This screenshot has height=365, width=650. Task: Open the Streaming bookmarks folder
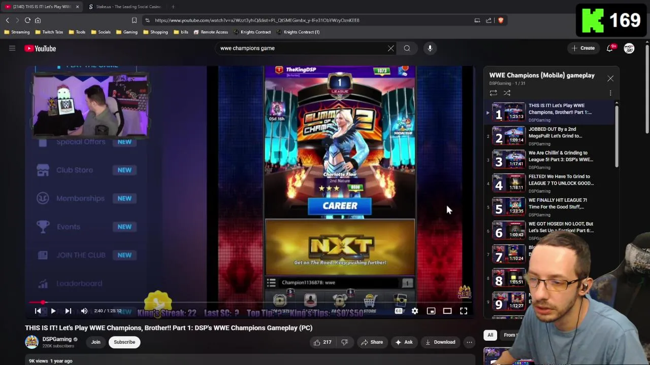17,32
